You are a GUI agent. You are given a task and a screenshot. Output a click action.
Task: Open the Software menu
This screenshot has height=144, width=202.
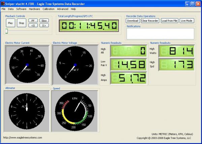pos(21,9)
